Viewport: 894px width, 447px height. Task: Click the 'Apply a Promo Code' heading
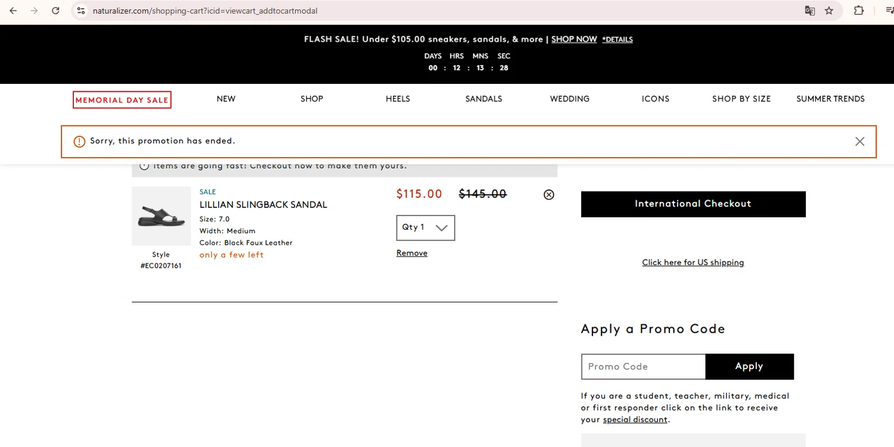pyautogui.click(x=653, y=329)
